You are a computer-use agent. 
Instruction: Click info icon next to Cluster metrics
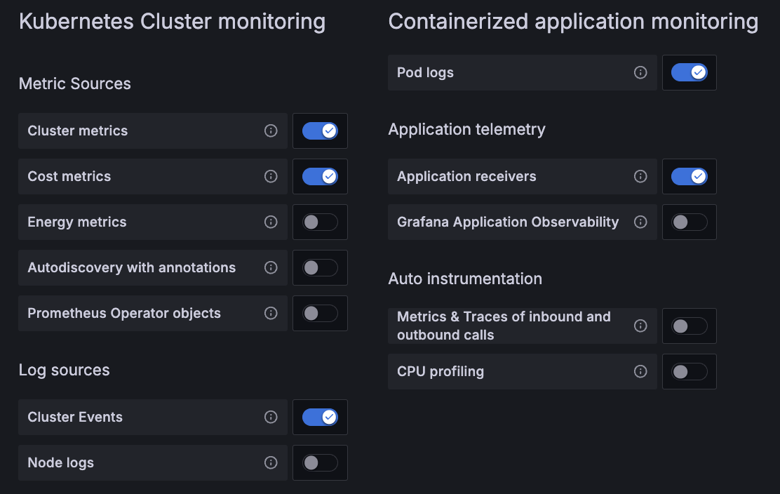[x=271, y=131]
